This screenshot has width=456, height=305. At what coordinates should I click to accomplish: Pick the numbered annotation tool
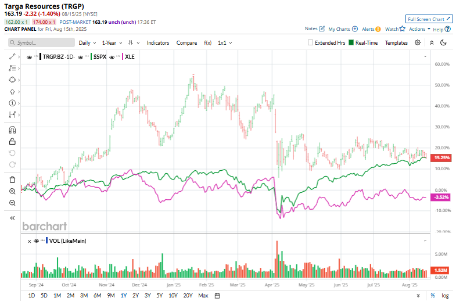click(x=12, y=103)
